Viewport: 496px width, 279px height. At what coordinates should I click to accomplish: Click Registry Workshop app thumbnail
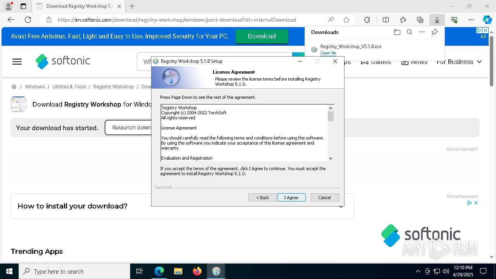(x=19, y=104)
